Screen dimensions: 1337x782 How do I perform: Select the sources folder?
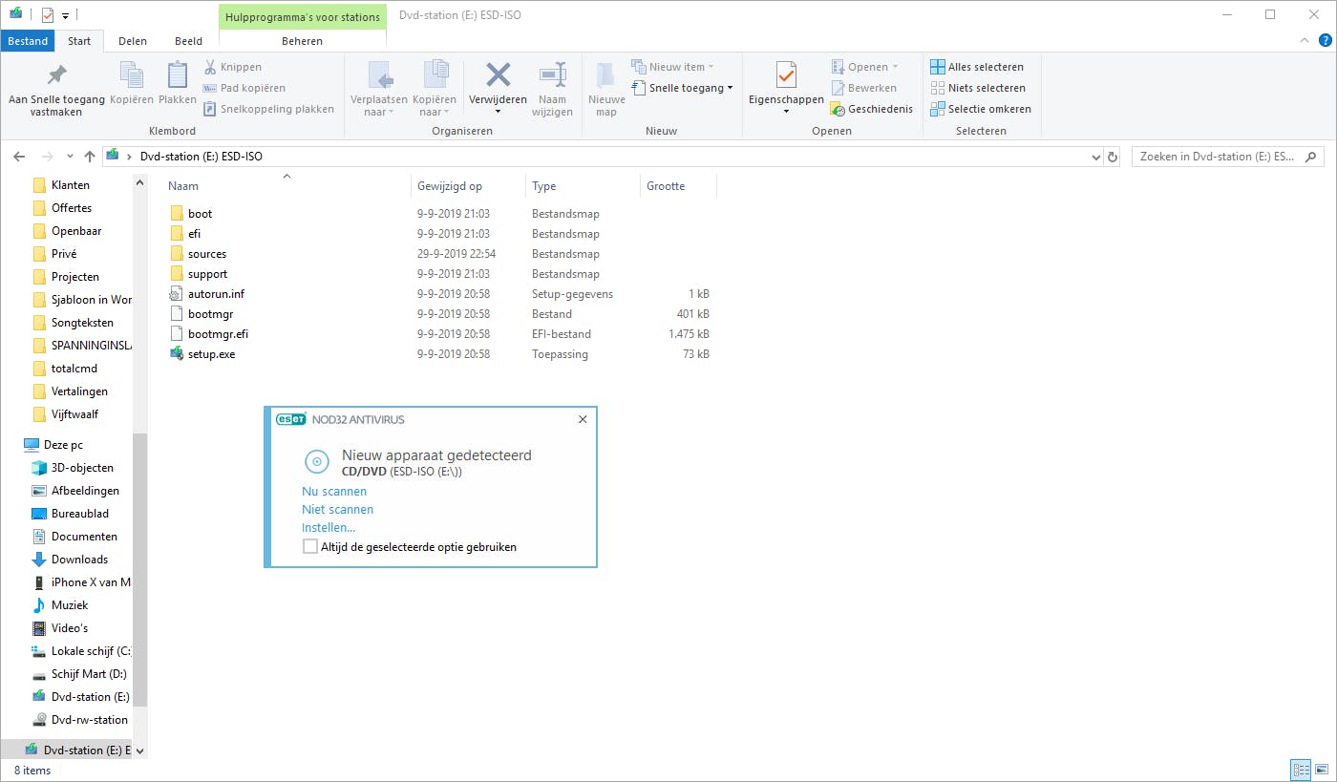207,254
